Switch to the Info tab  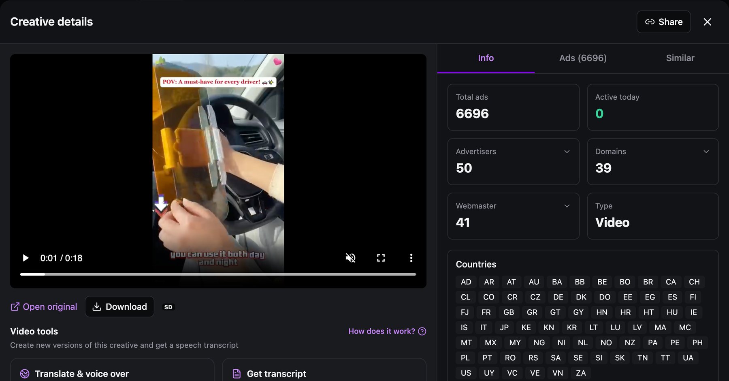coord(486,58)
